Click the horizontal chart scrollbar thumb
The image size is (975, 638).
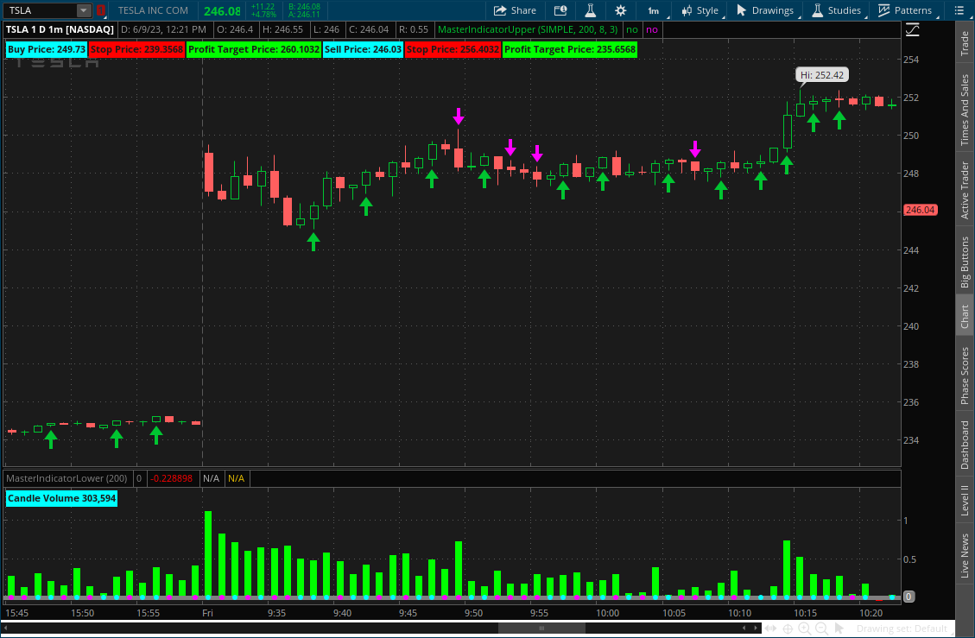tap(541, 628)
